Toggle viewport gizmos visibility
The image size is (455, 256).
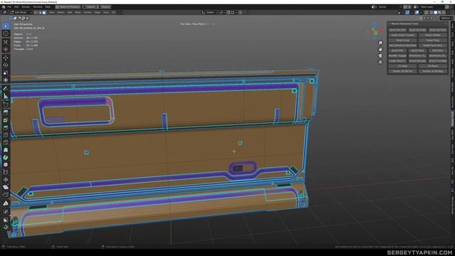[x=407, y=13]
